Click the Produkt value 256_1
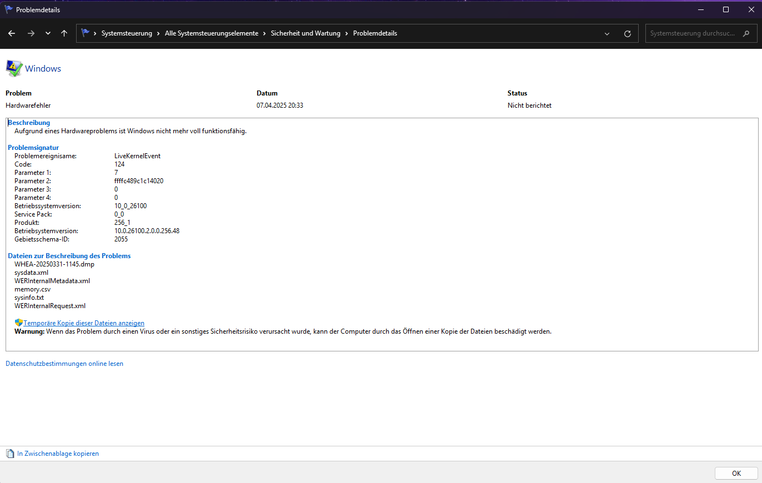The width and height of the screenshot is (762, 483). pyautogui.click(x=122, y=223)
